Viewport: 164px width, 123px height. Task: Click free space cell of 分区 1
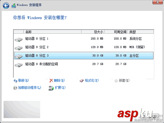click(x=120, y=39)
